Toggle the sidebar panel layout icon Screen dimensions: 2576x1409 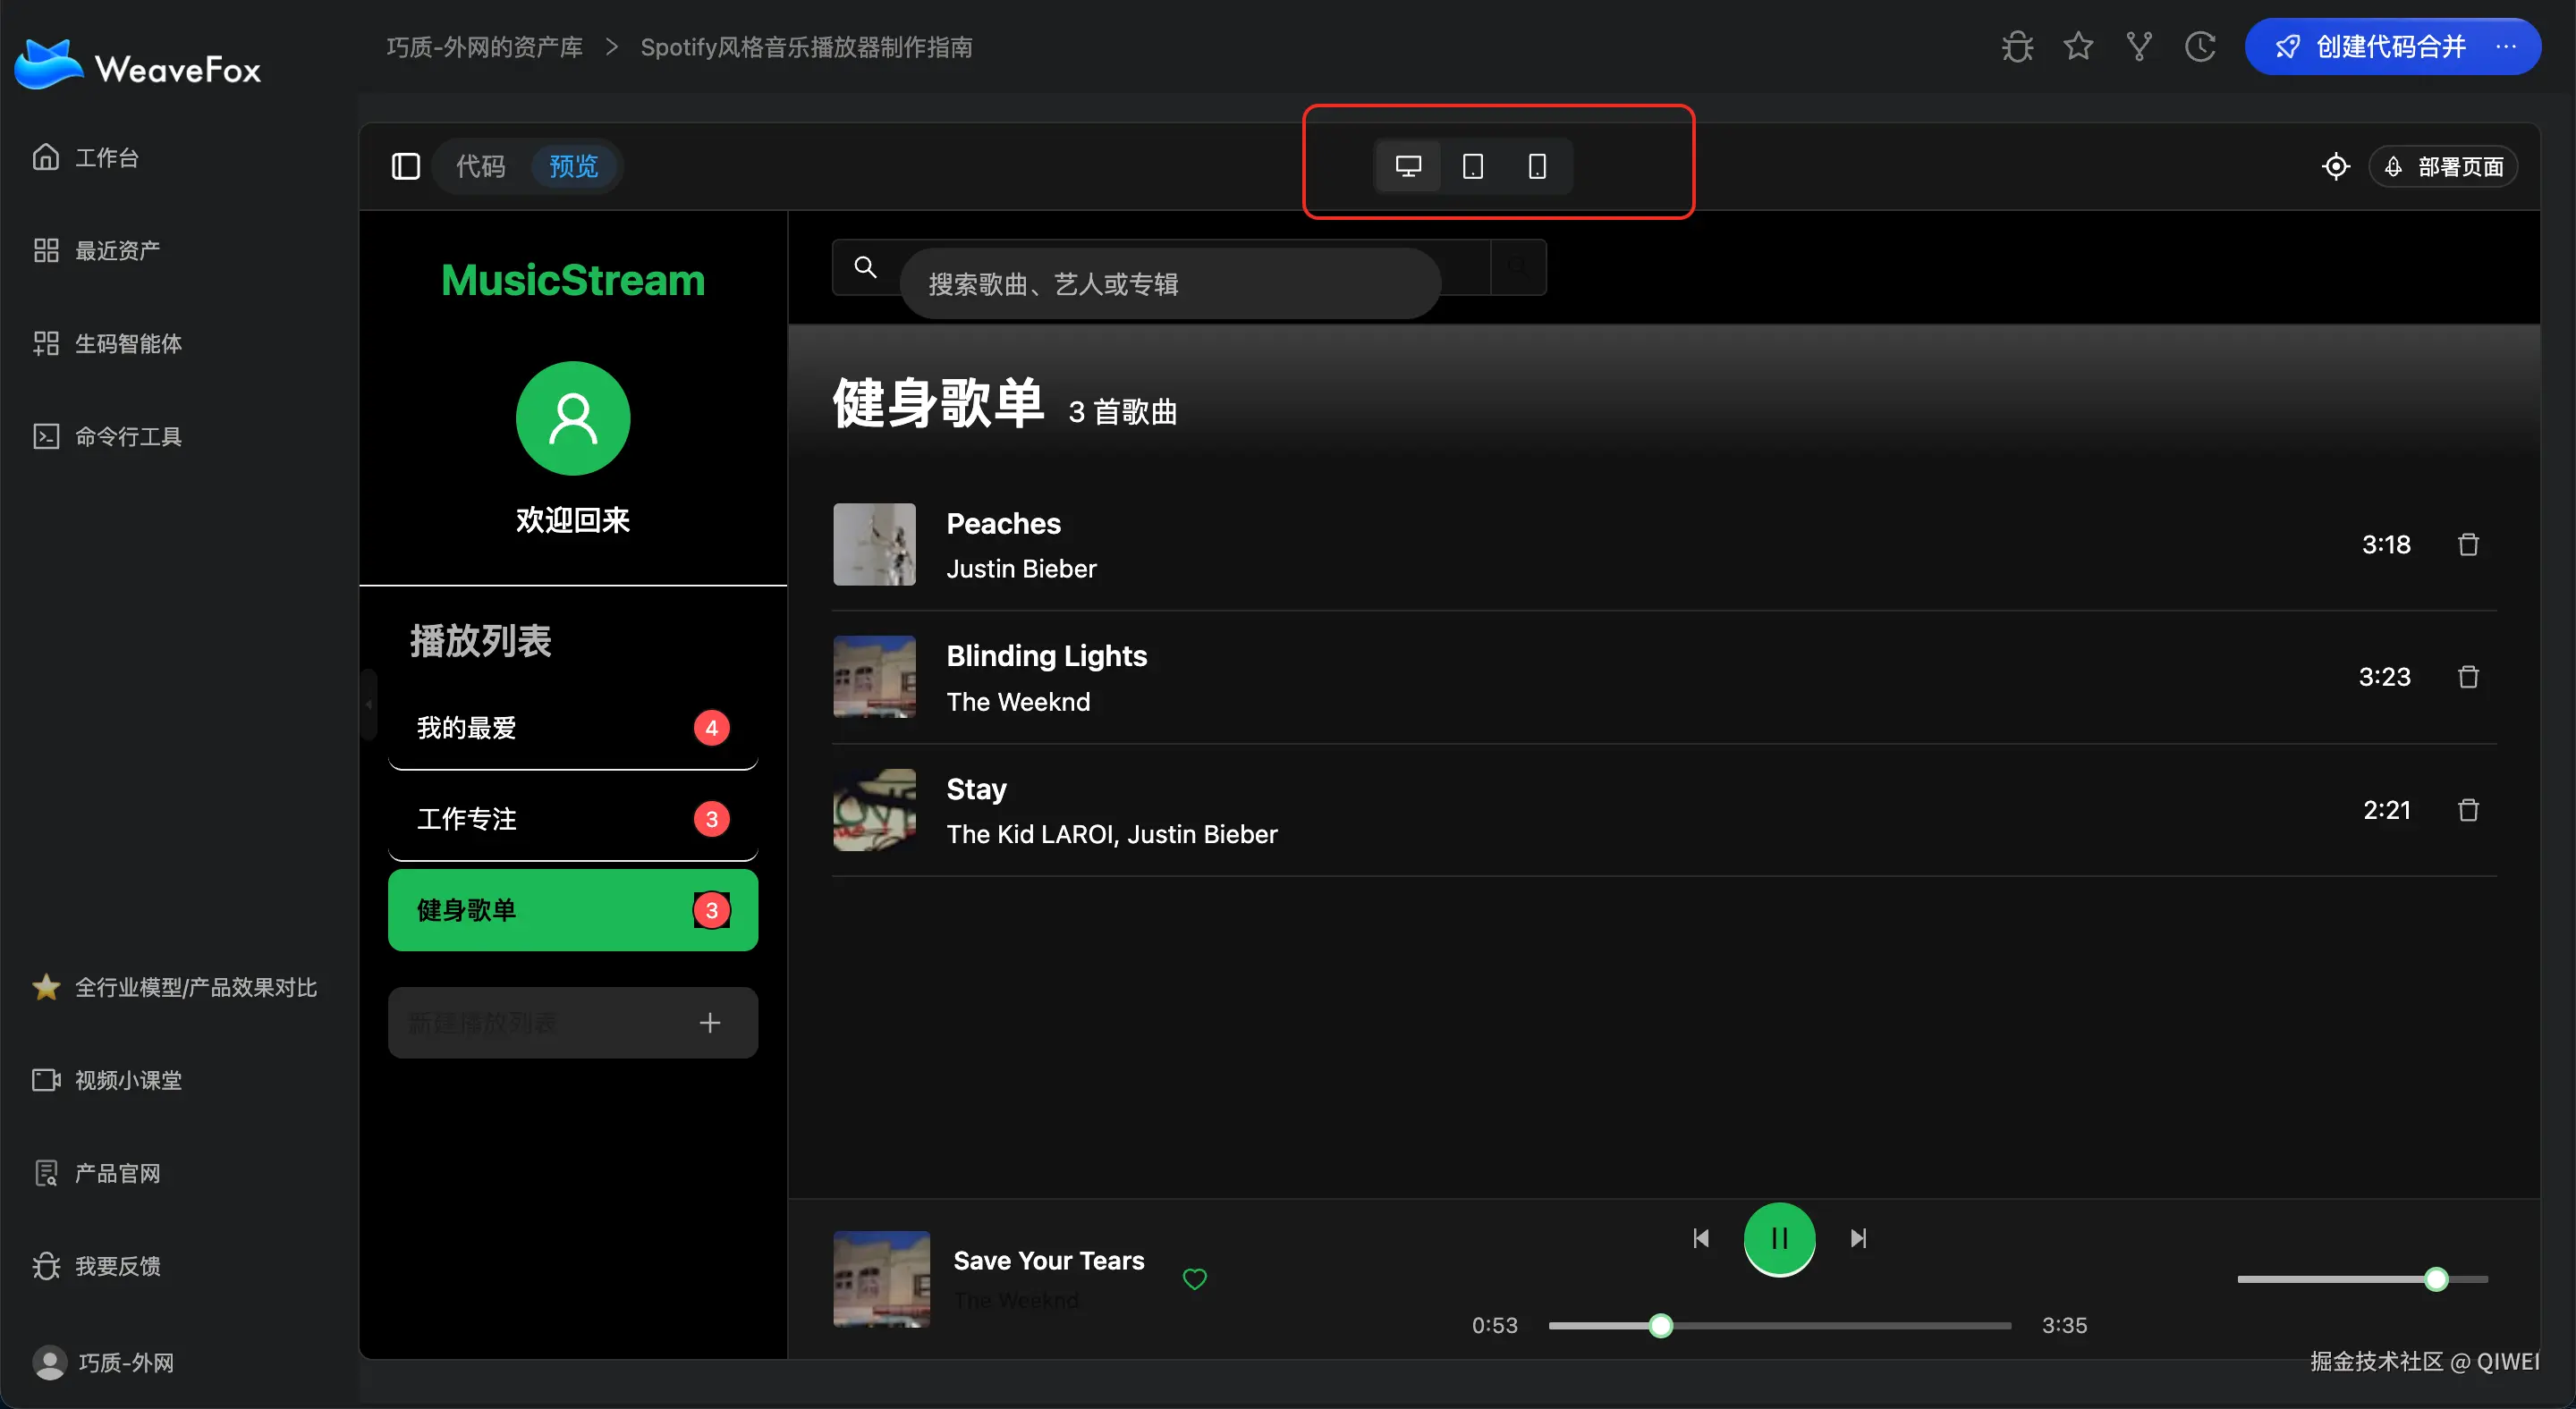[x=405, y=166]
